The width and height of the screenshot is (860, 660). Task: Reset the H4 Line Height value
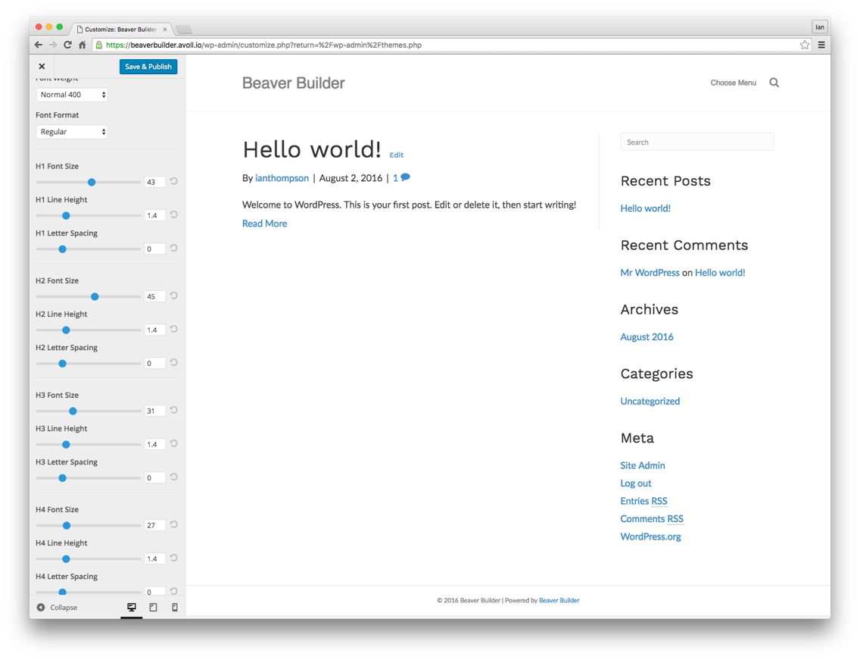174,558
